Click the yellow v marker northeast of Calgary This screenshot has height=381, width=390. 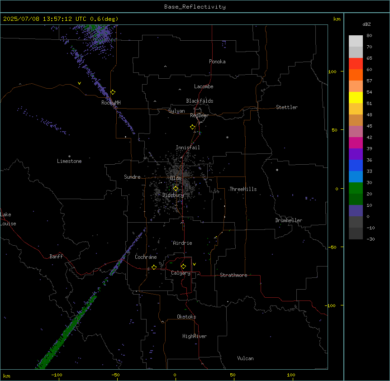(x=194, y=264)
